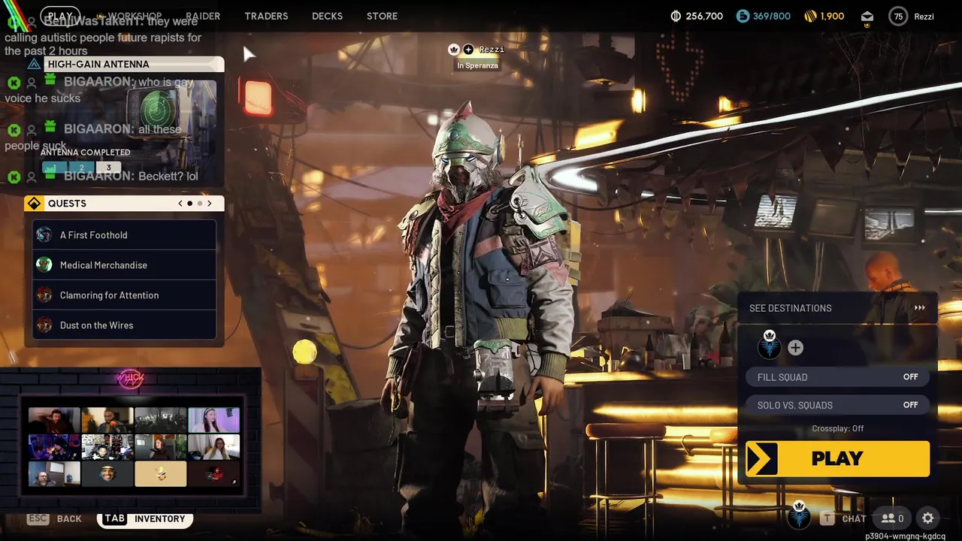This screenshot has width=962, height=541.
Task: Click trader icon for Clamoring for Attention
Action: (44, 295)
